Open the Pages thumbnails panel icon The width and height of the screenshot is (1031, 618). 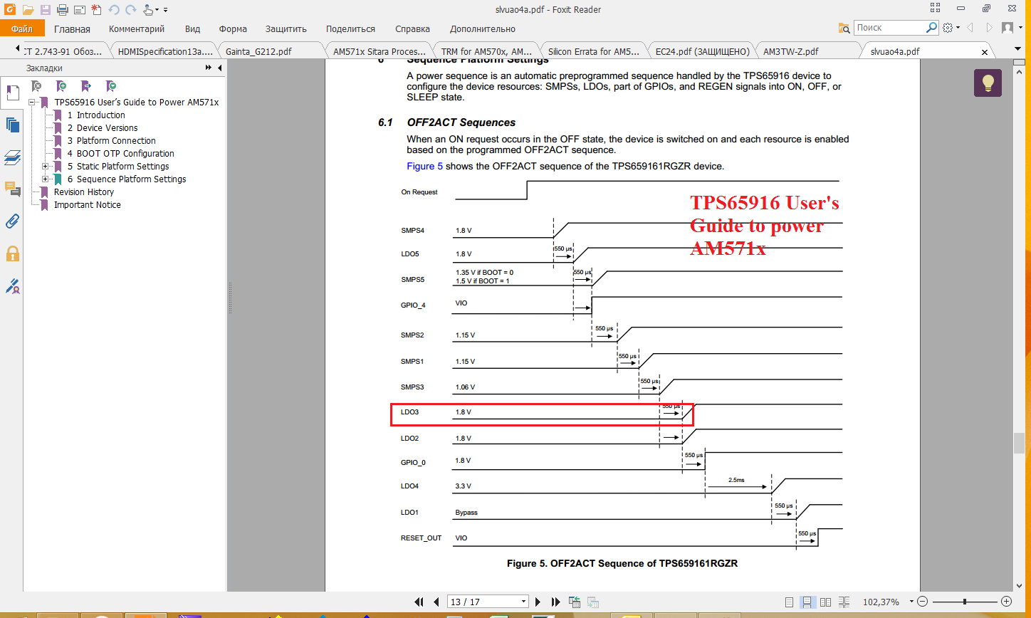pos(12,125)
